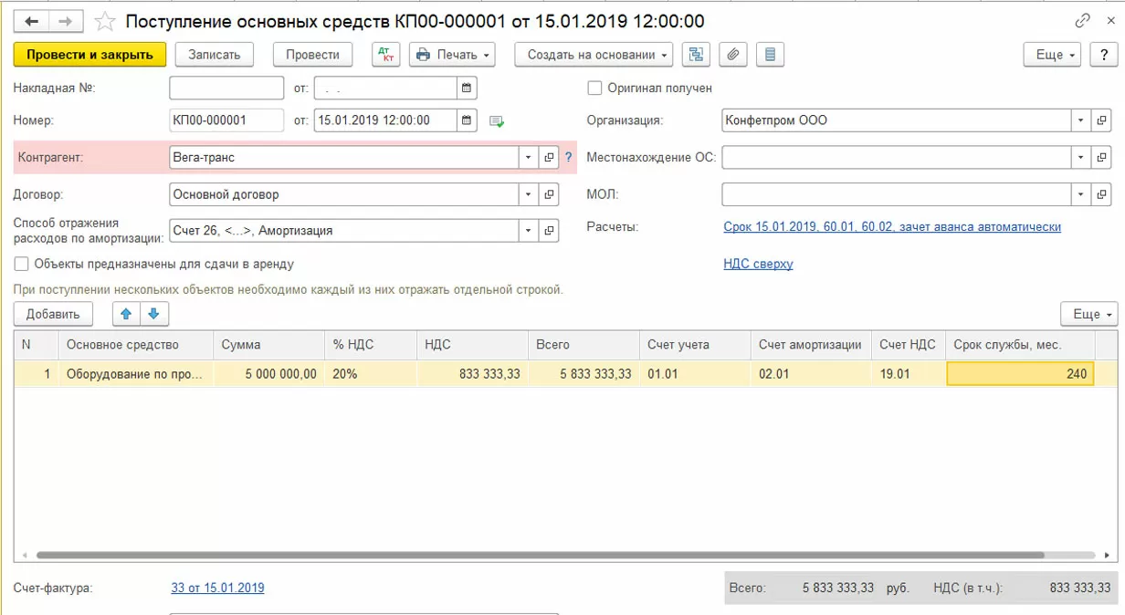Go forward with the right arrow
The height and width of the screenshot is (615, 1125).
66,20
